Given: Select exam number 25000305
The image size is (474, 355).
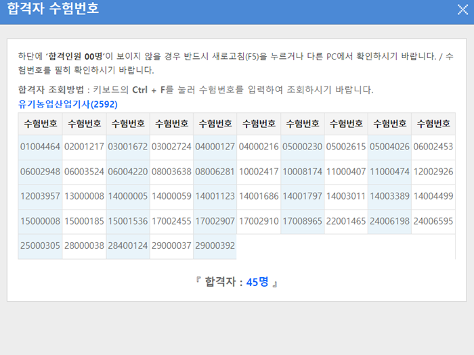Looking at the screenshot, I should click(40, 245).
